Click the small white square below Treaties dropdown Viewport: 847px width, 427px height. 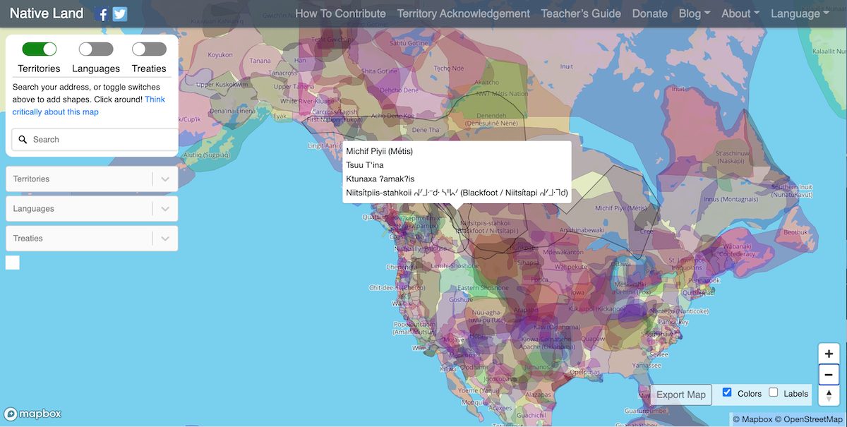click(13, 263)
